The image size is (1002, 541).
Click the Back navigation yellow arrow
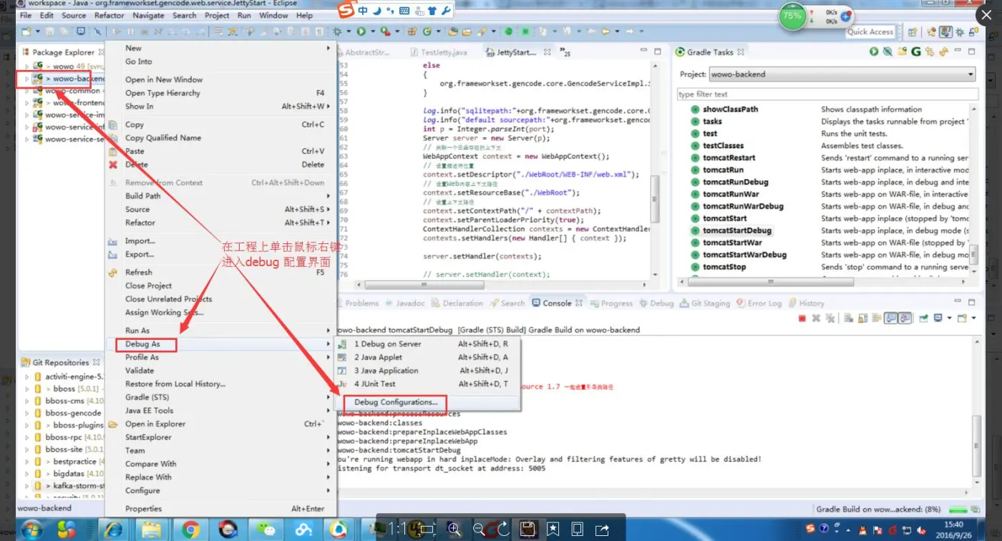coord(605,31)
